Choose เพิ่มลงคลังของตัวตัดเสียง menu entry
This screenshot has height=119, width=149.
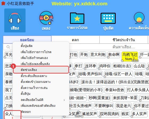(x=41, y=106)
